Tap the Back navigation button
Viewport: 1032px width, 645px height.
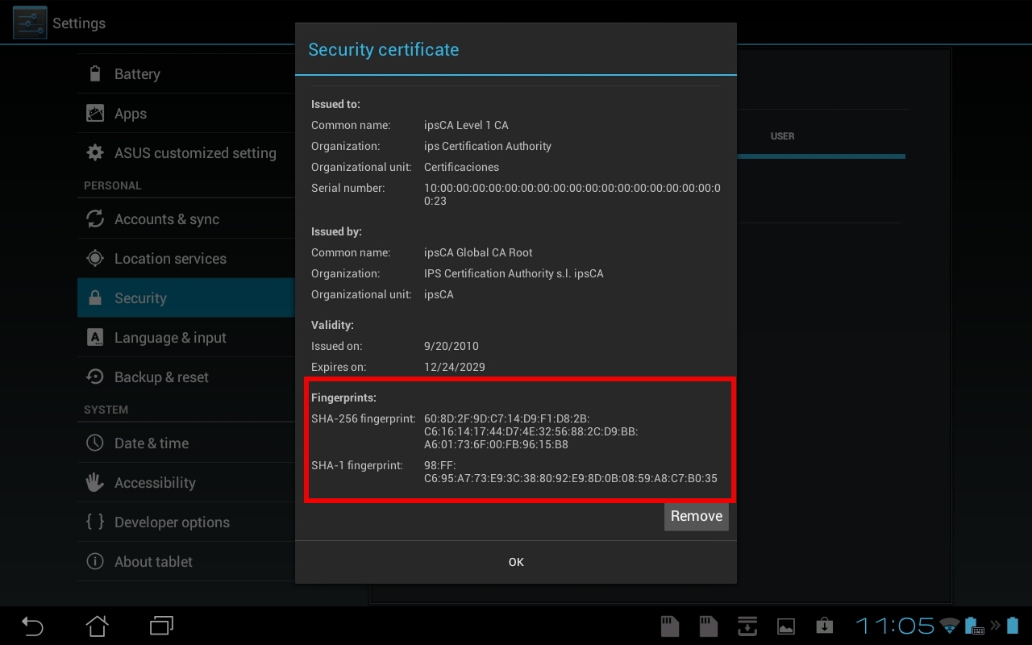tap(32, 626)
